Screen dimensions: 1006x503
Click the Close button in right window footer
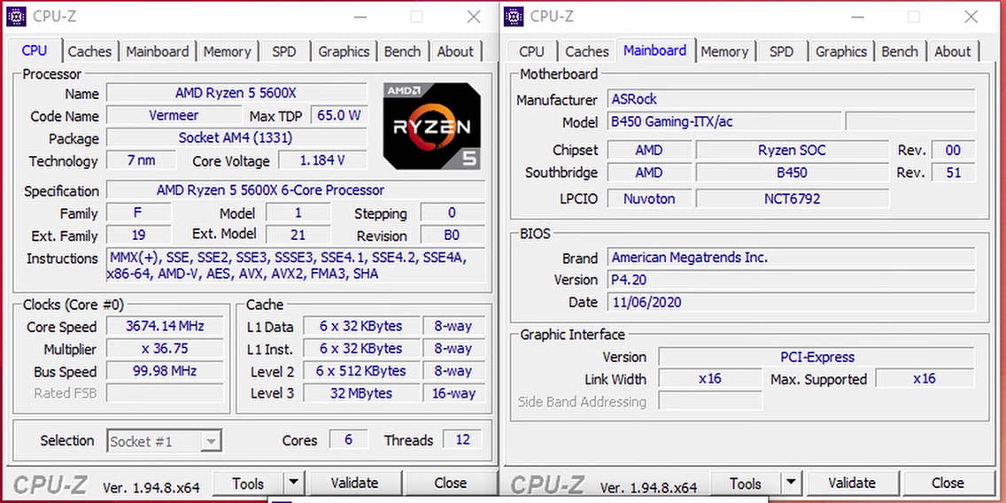[947, 484]
